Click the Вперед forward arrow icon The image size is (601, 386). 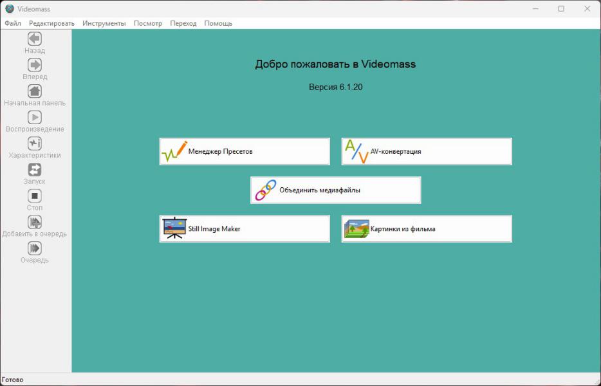[x=35, y=65]
